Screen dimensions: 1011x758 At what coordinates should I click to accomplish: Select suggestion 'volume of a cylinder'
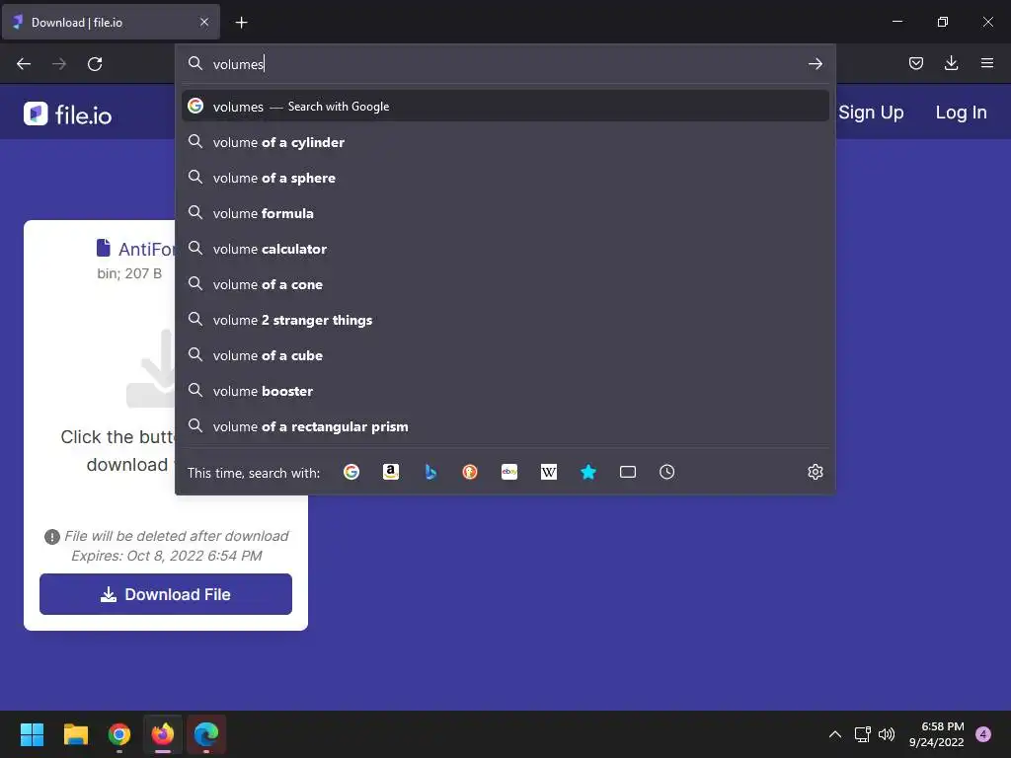pyautogui.click(x=505, y=142)
